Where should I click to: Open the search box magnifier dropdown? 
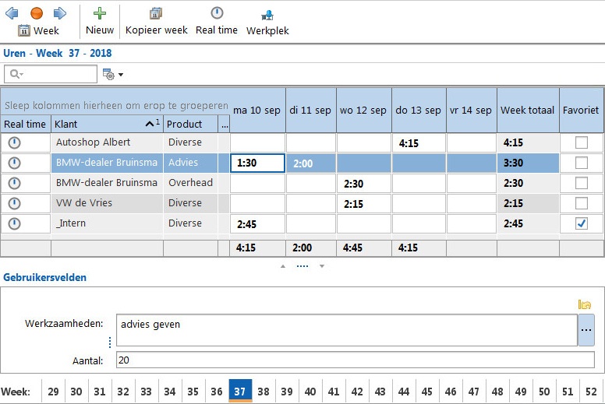14,74
